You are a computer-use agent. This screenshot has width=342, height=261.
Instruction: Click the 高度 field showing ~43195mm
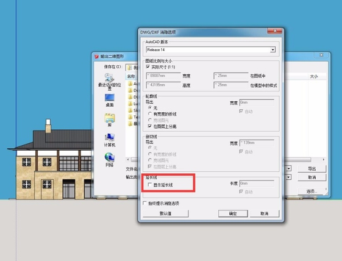[163, 85]
